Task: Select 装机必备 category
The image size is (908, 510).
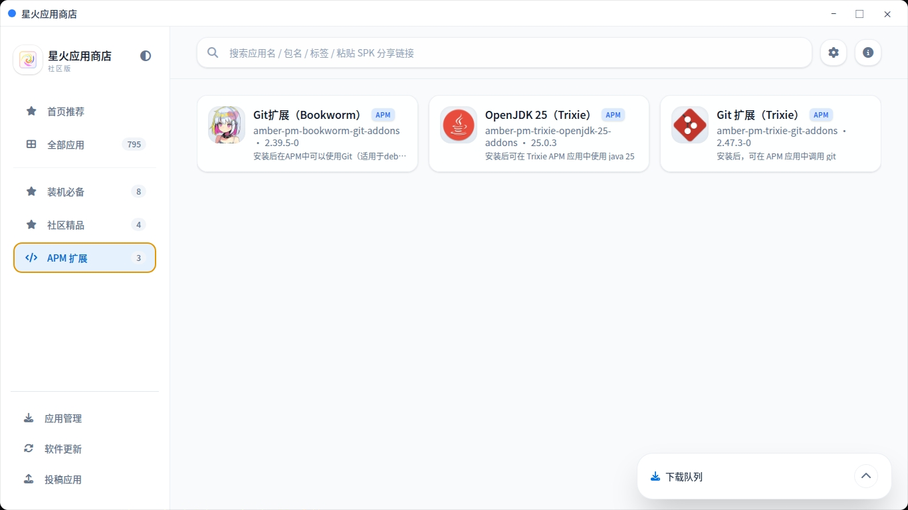Action: point(85,192)
